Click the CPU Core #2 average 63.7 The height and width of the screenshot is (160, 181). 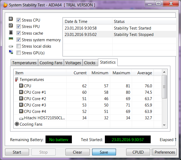[148, 99]
